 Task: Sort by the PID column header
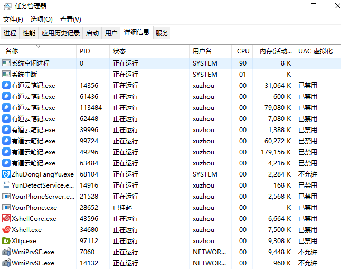pos(93,51)
